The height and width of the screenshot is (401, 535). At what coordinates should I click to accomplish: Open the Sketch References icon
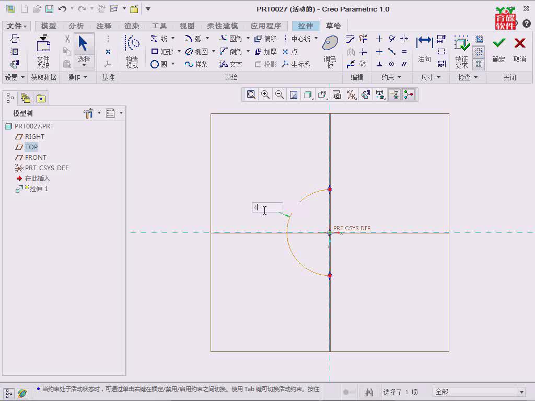[x=14, y=52]
